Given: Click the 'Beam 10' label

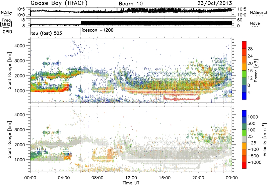Looking at the screenshot, I should tap(131, 4).
